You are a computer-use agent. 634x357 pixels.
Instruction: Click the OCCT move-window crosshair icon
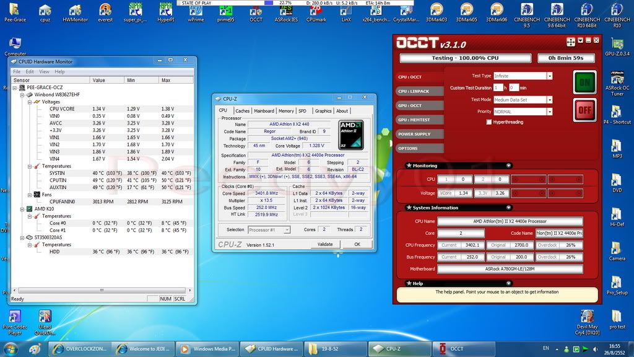click(x=570, y=42)
